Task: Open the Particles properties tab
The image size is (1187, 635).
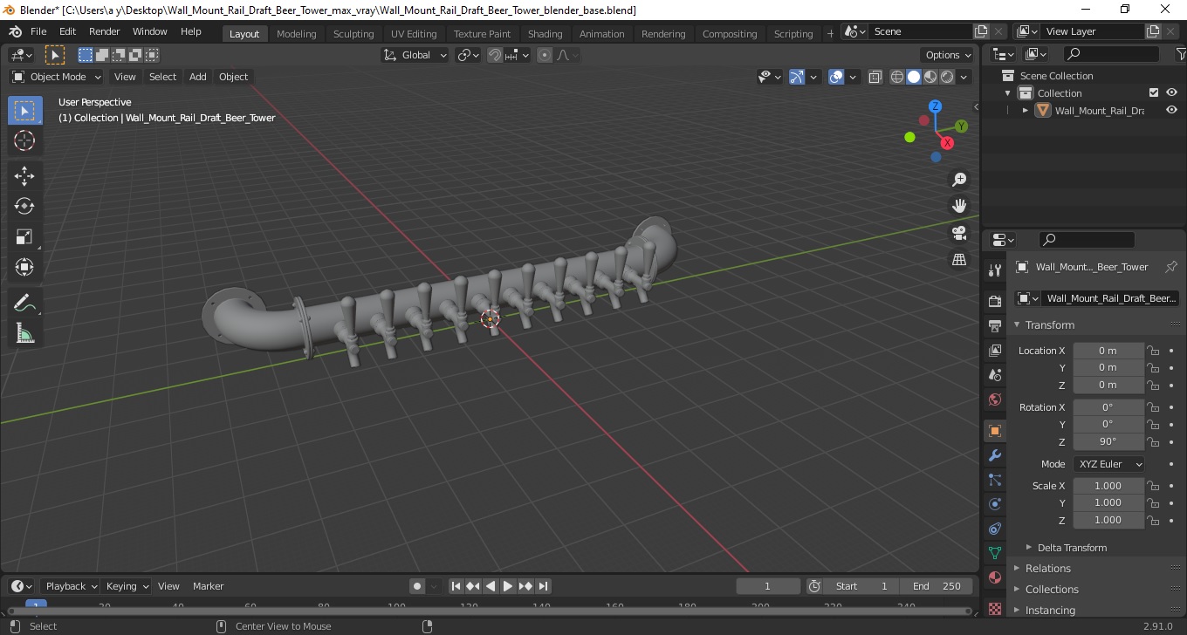Action: [995, 480]
